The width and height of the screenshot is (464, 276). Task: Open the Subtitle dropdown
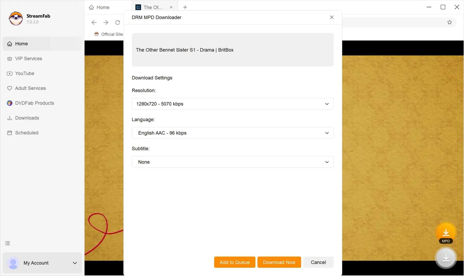tap(233, 162)
